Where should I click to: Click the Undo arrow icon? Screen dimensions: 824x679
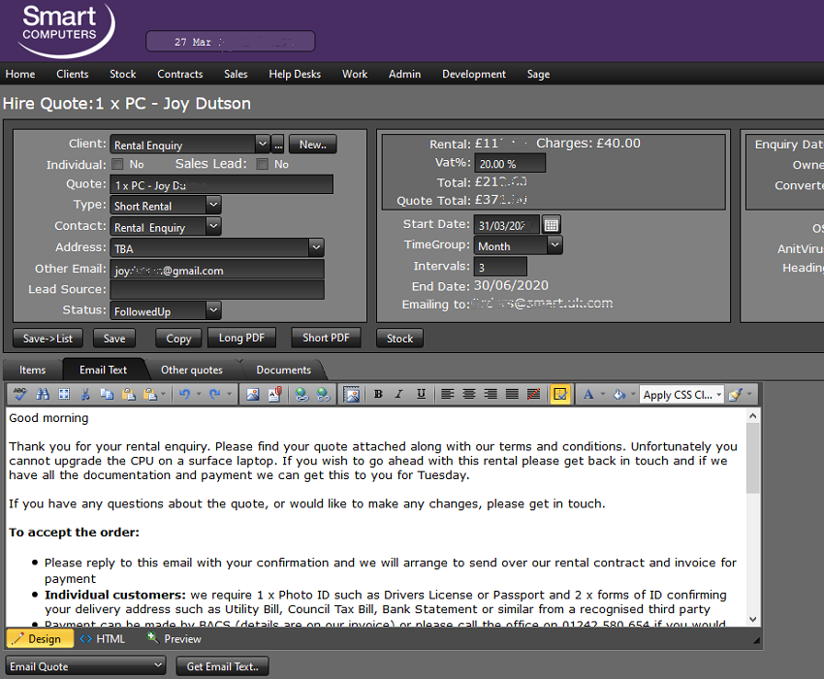pos(184,395)
